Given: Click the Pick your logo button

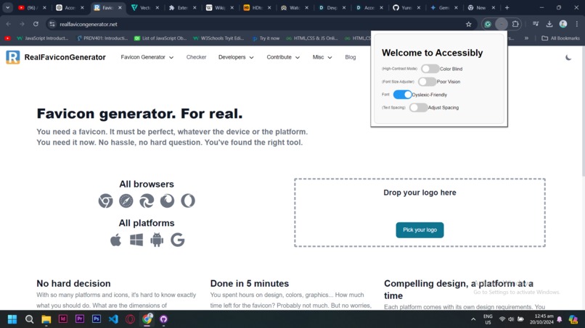Looking at the screenshot, I should click(420, 230).
